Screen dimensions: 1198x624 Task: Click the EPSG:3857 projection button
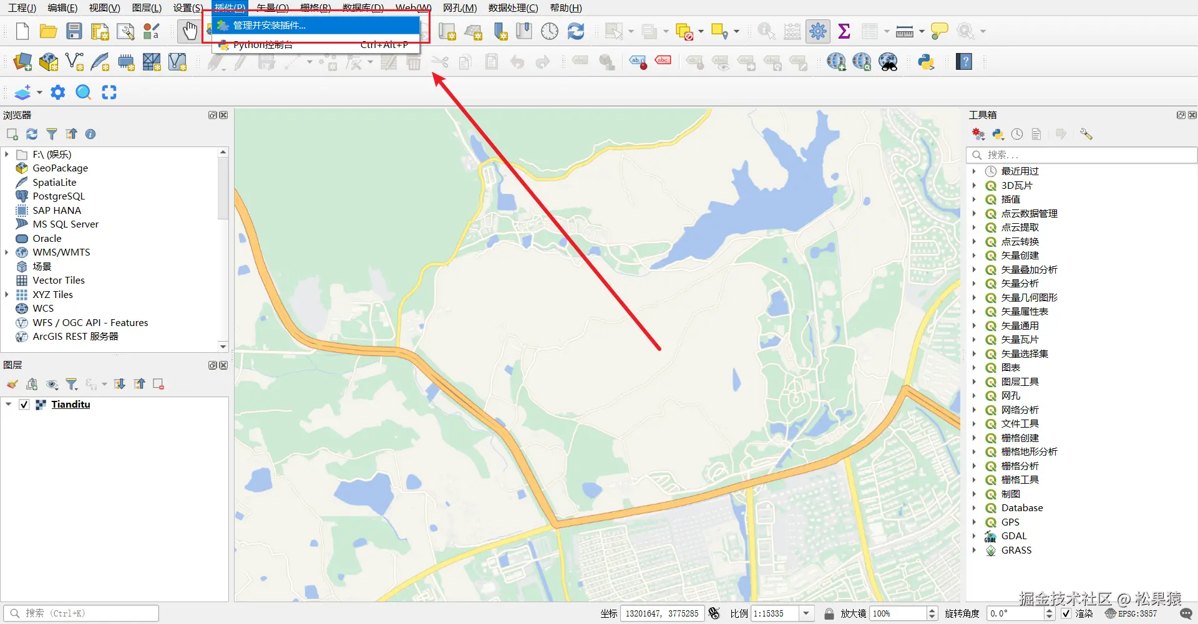coord(1131,613)
